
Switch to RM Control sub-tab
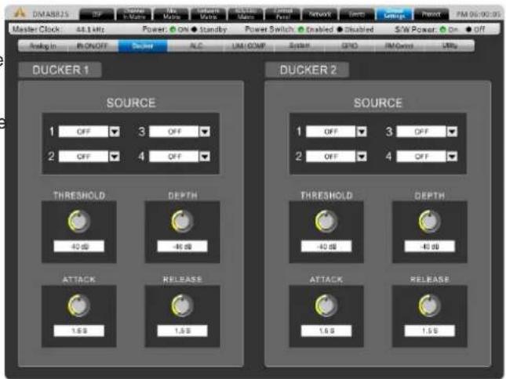point(399,46)
